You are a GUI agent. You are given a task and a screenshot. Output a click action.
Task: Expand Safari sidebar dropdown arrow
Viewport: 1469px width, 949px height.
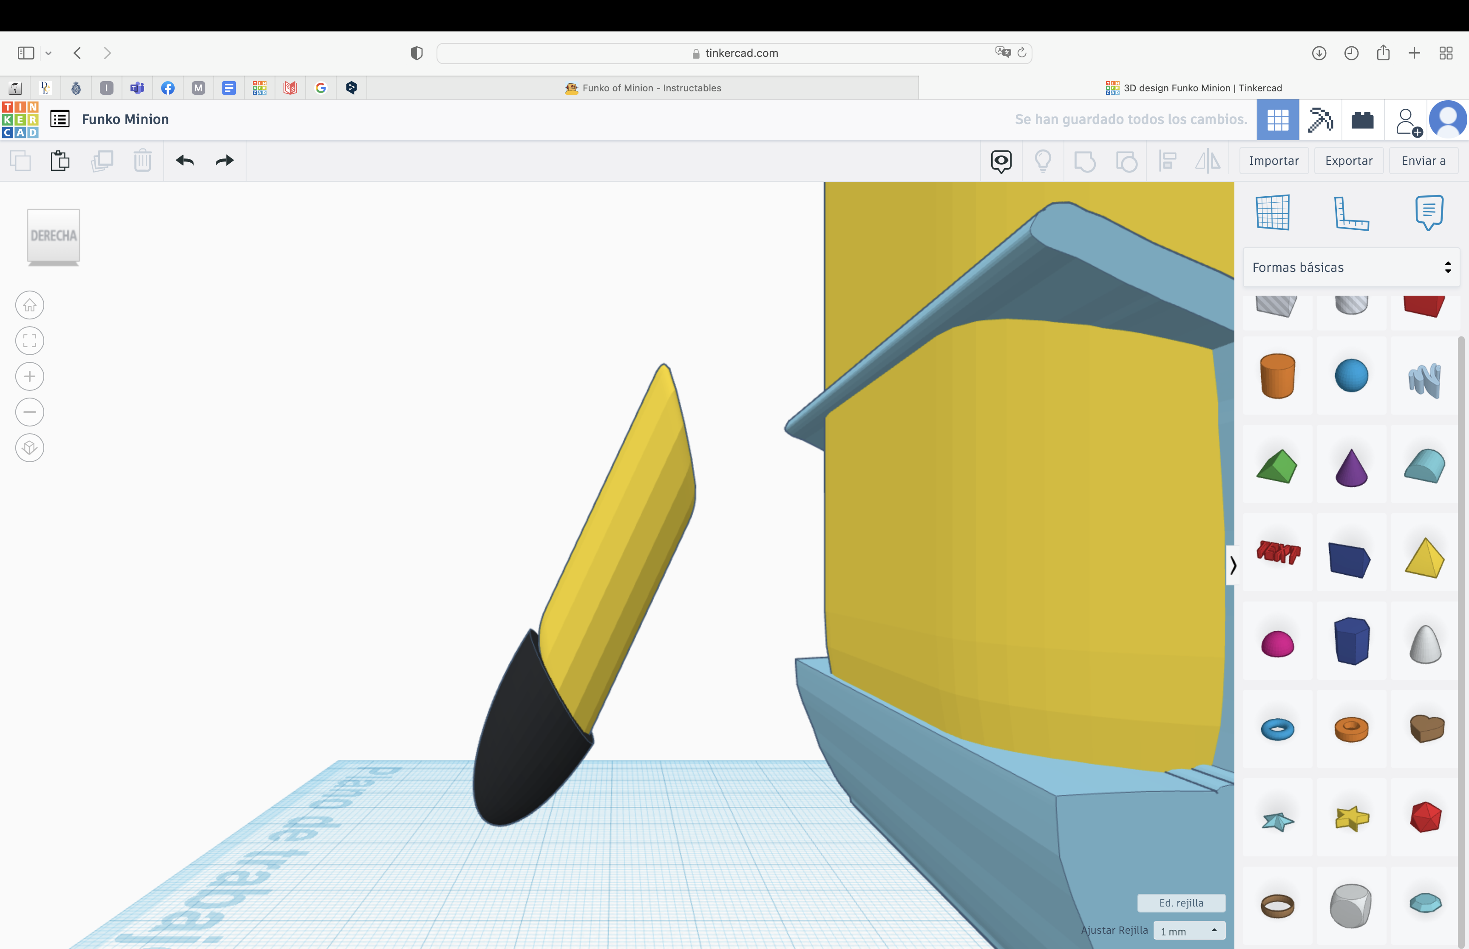tap(49, 53)
